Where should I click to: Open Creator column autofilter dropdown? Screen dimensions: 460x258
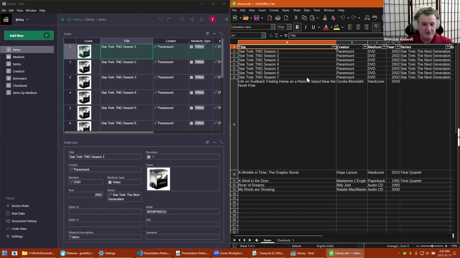click(365, 47)
